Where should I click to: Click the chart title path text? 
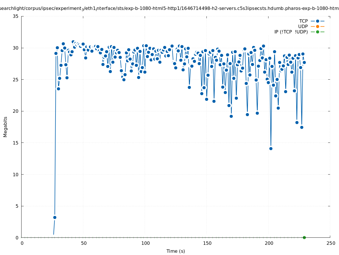[x=169, y=8]
